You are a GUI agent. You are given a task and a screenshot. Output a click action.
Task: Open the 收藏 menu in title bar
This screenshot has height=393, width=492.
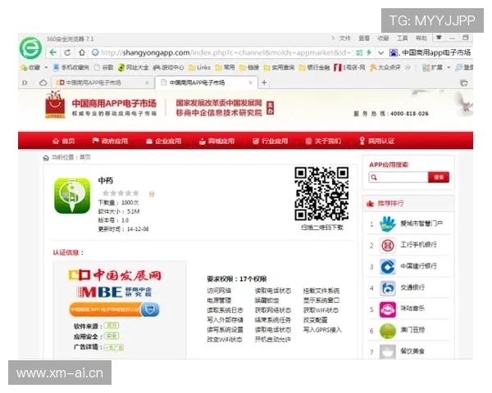tap(383, 38)
